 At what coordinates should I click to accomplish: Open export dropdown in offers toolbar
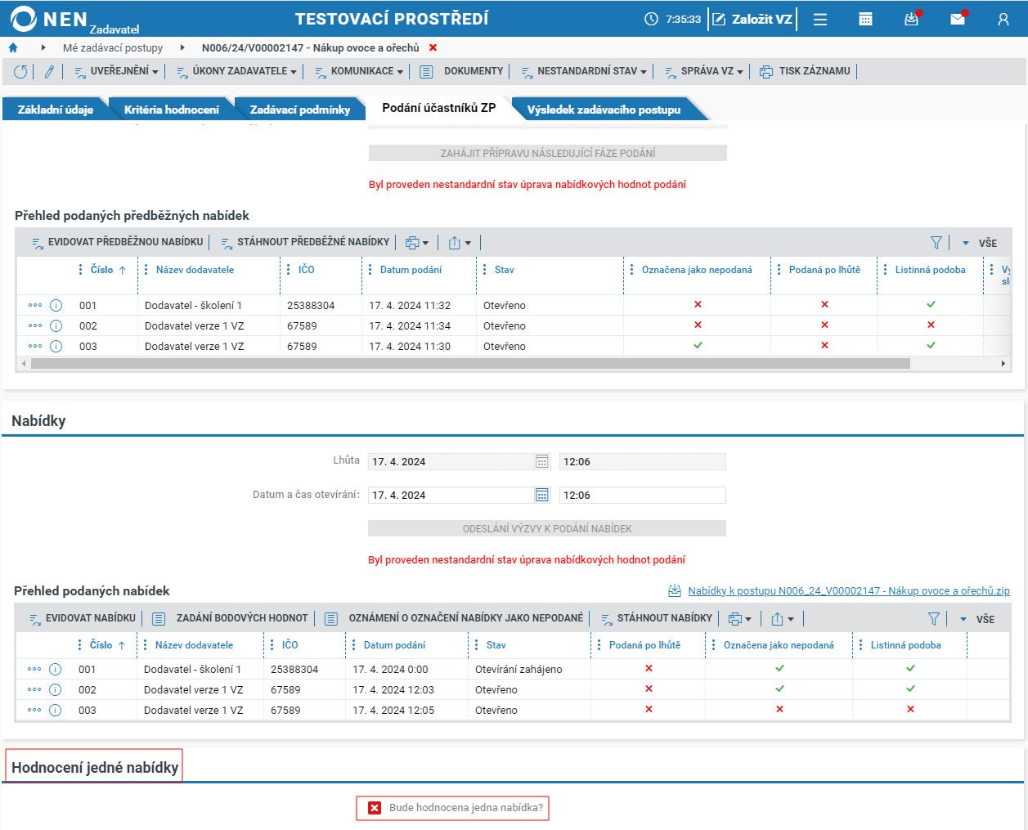(x=783, y=619)
